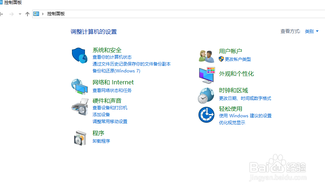Screen dimensions: 325x189
Task: Open the 网络和 Internet category link
Action: point(113,82)
